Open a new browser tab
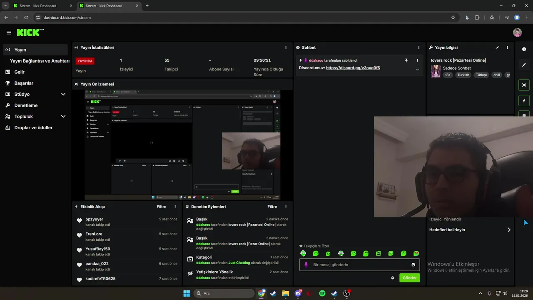This screenshot has width=533, height=300. coord(147,6)
